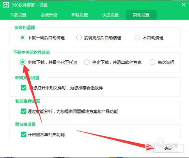This screenshot has height=158, width=189.
Task: Click the 360软件管家 logo icon
Action: [6, 5]
